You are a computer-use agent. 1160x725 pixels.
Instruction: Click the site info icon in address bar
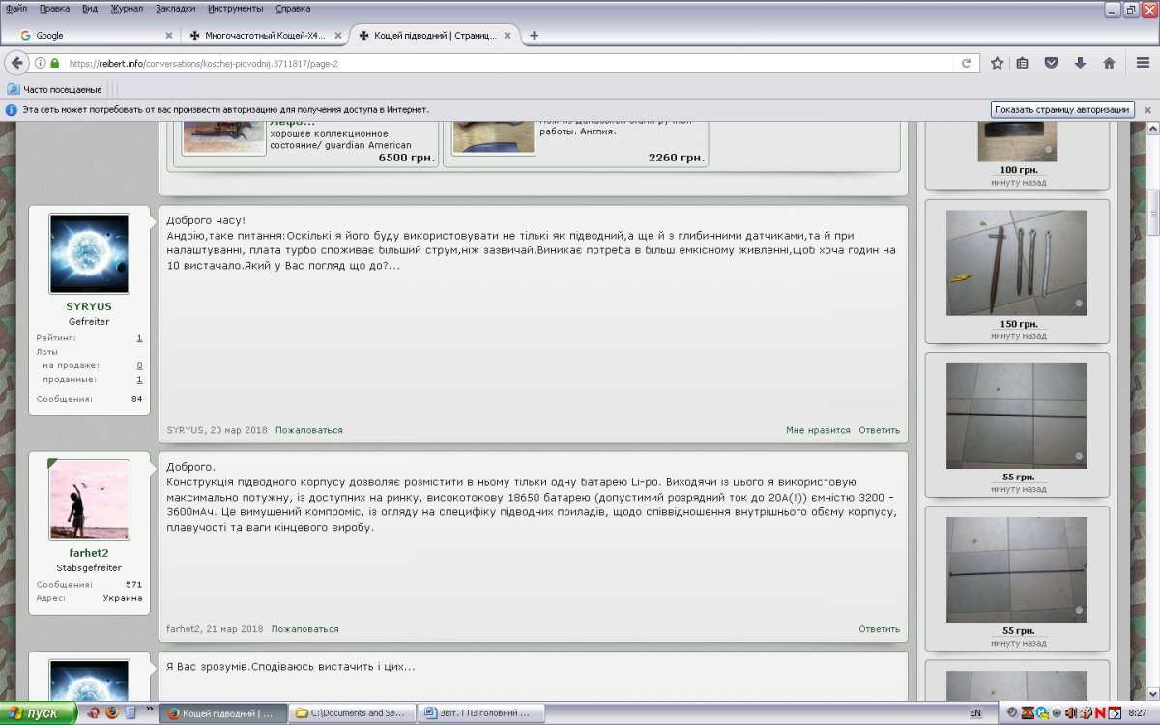(41, 63)
